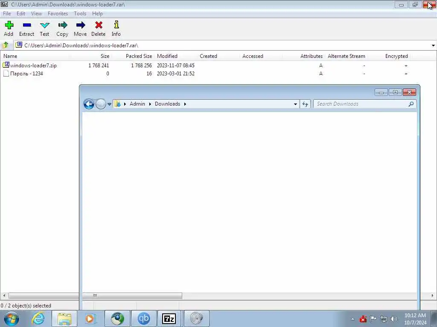Screen dimensions: 437x327
Task: Sort by Alternate Stream column header
Action: 346,56
